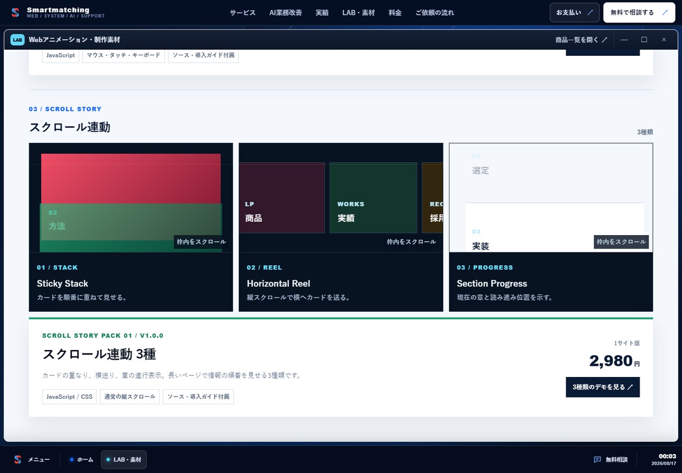The width and height of the screenshot is (682, 473).
Task: Click the Sticky Stack card title
Action: click(63, 284)
